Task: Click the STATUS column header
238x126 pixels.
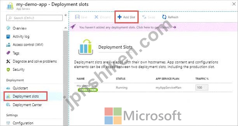Action: (x=121, y=79)
